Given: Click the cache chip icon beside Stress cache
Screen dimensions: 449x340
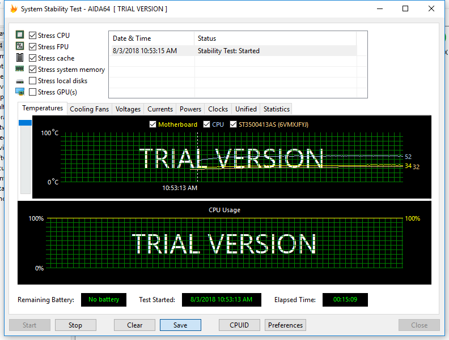Looking at the screenshot, I should [20, 58].
